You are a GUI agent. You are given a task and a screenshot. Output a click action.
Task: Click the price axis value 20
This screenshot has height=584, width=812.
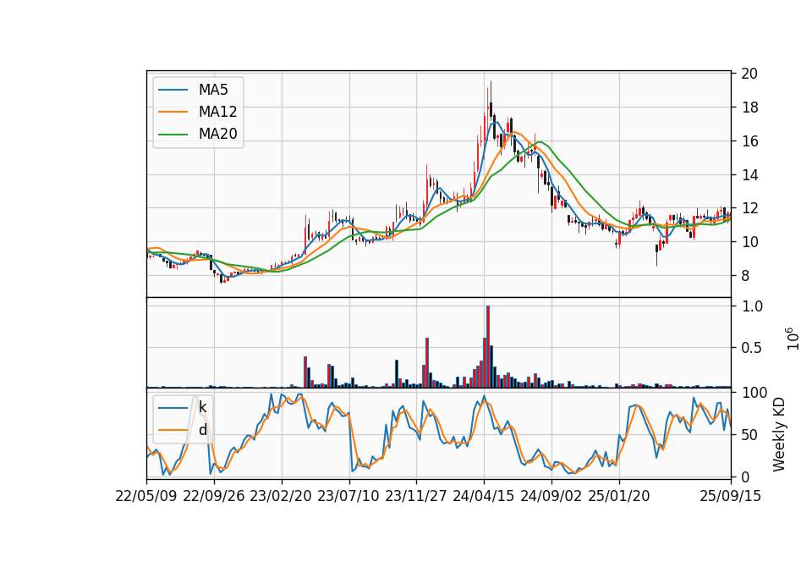[x=749, y=74]
